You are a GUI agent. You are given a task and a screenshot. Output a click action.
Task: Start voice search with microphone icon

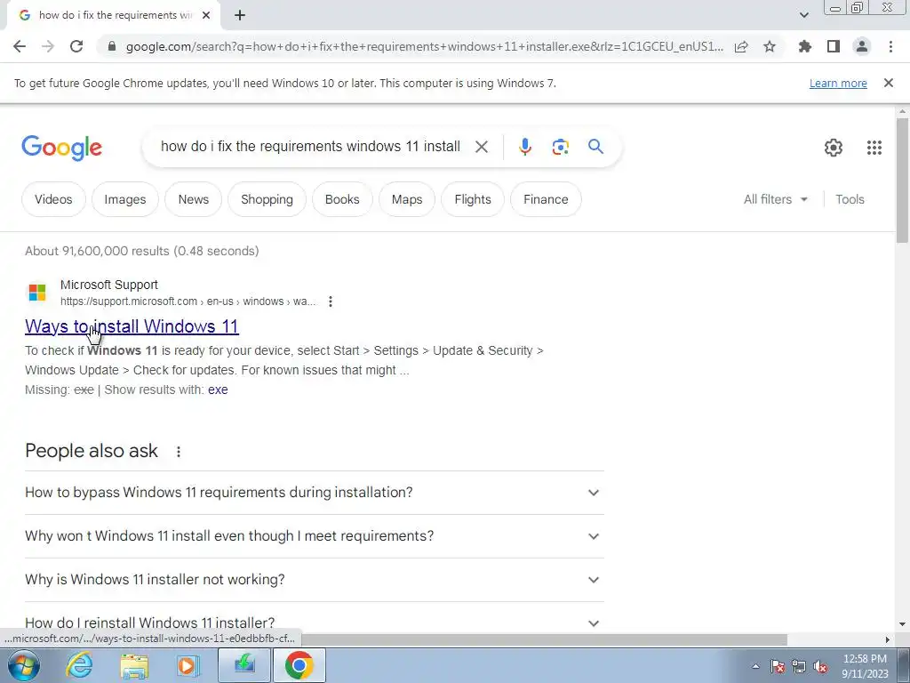524,147
